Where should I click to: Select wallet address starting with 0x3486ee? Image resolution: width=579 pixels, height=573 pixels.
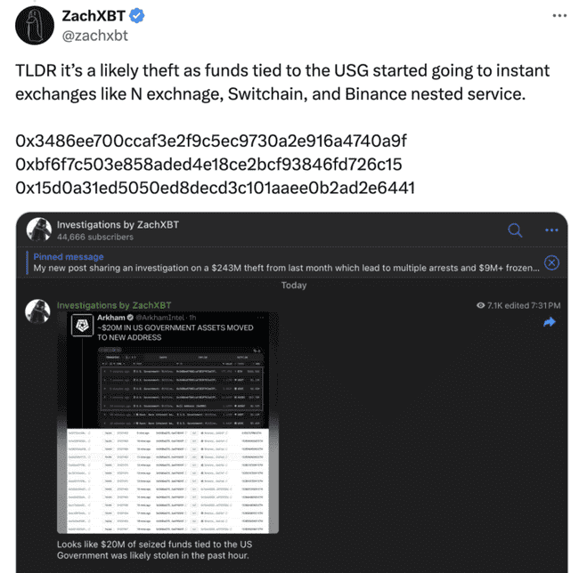(x=211, y=141)
